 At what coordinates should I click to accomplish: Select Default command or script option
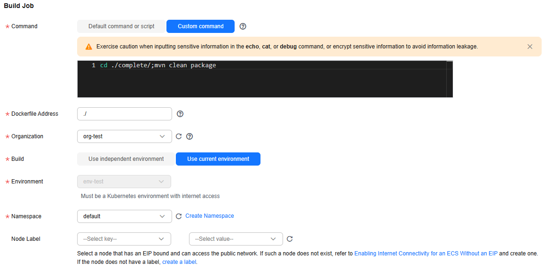click(121, 26)
